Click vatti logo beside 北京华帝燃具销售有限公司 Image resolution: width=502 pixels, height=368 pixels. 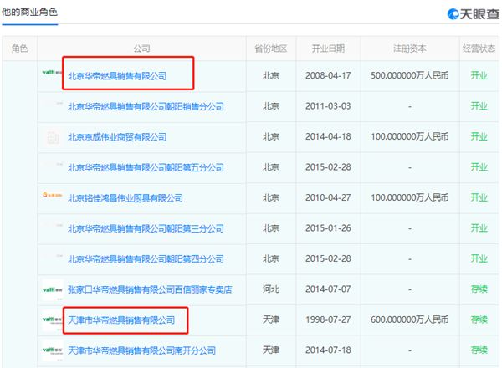pos(52,72)
